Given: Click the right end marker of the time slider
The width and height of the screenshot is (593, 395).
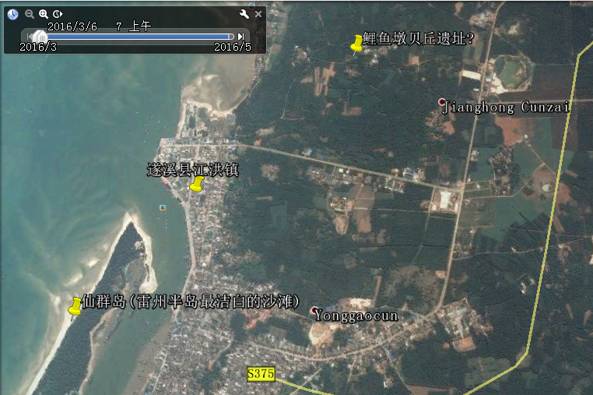Looking at the screenshot, I should click(x=232, y=37).
